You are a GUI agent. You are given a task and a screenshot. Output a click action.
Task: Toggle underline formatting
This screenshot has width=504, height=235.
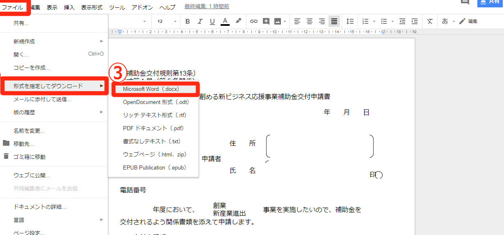[212, 21]
